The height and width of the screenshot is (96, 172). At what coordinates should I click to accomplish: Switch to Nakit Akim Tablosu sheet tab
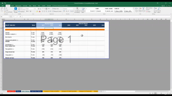[x=36, y=91]
